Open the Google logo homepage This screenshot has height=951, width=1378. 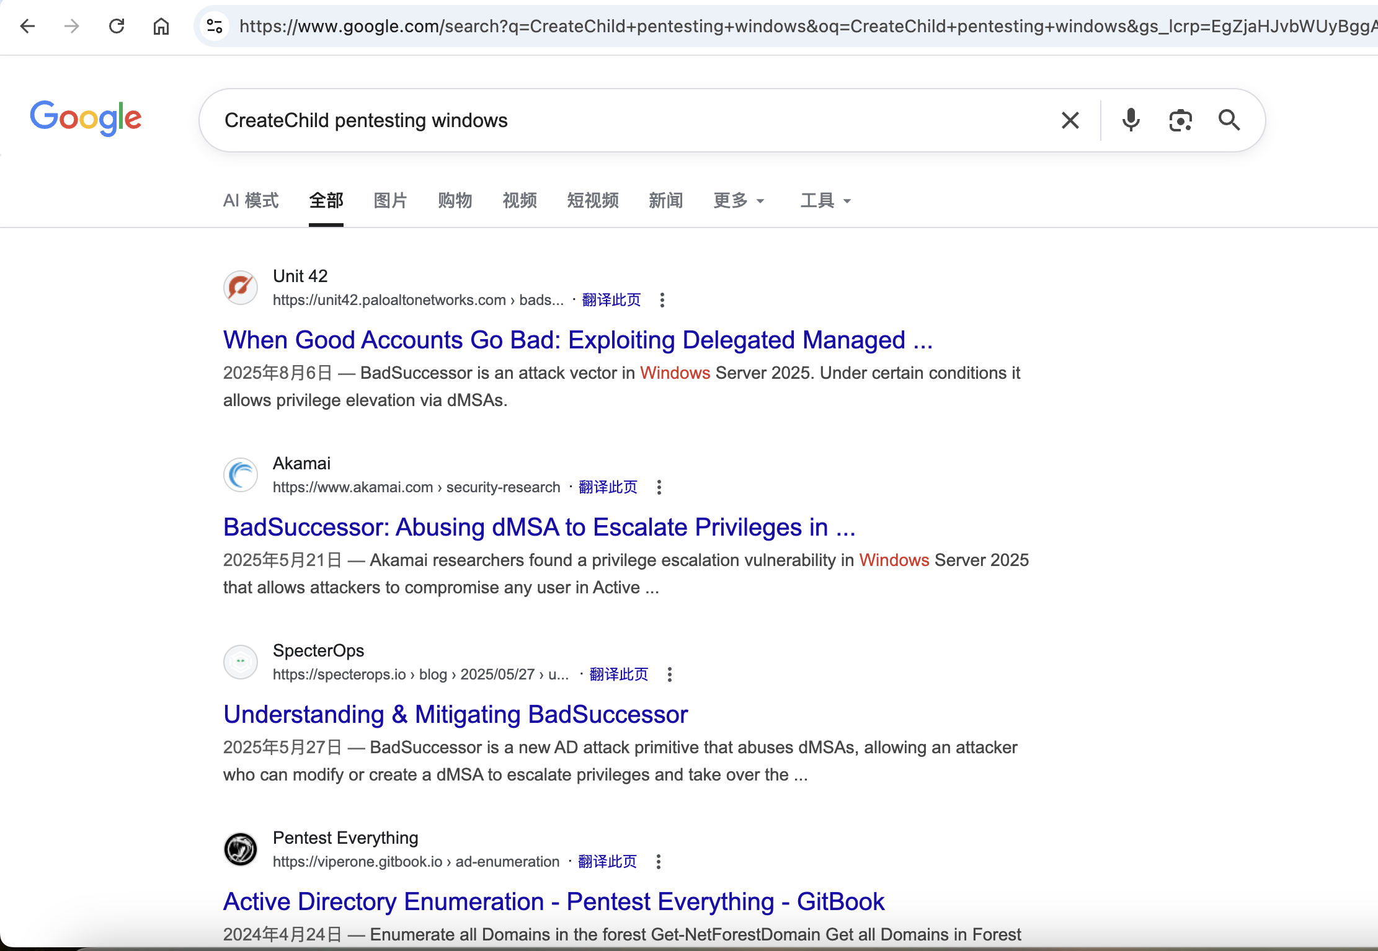(x=86, y=118)
